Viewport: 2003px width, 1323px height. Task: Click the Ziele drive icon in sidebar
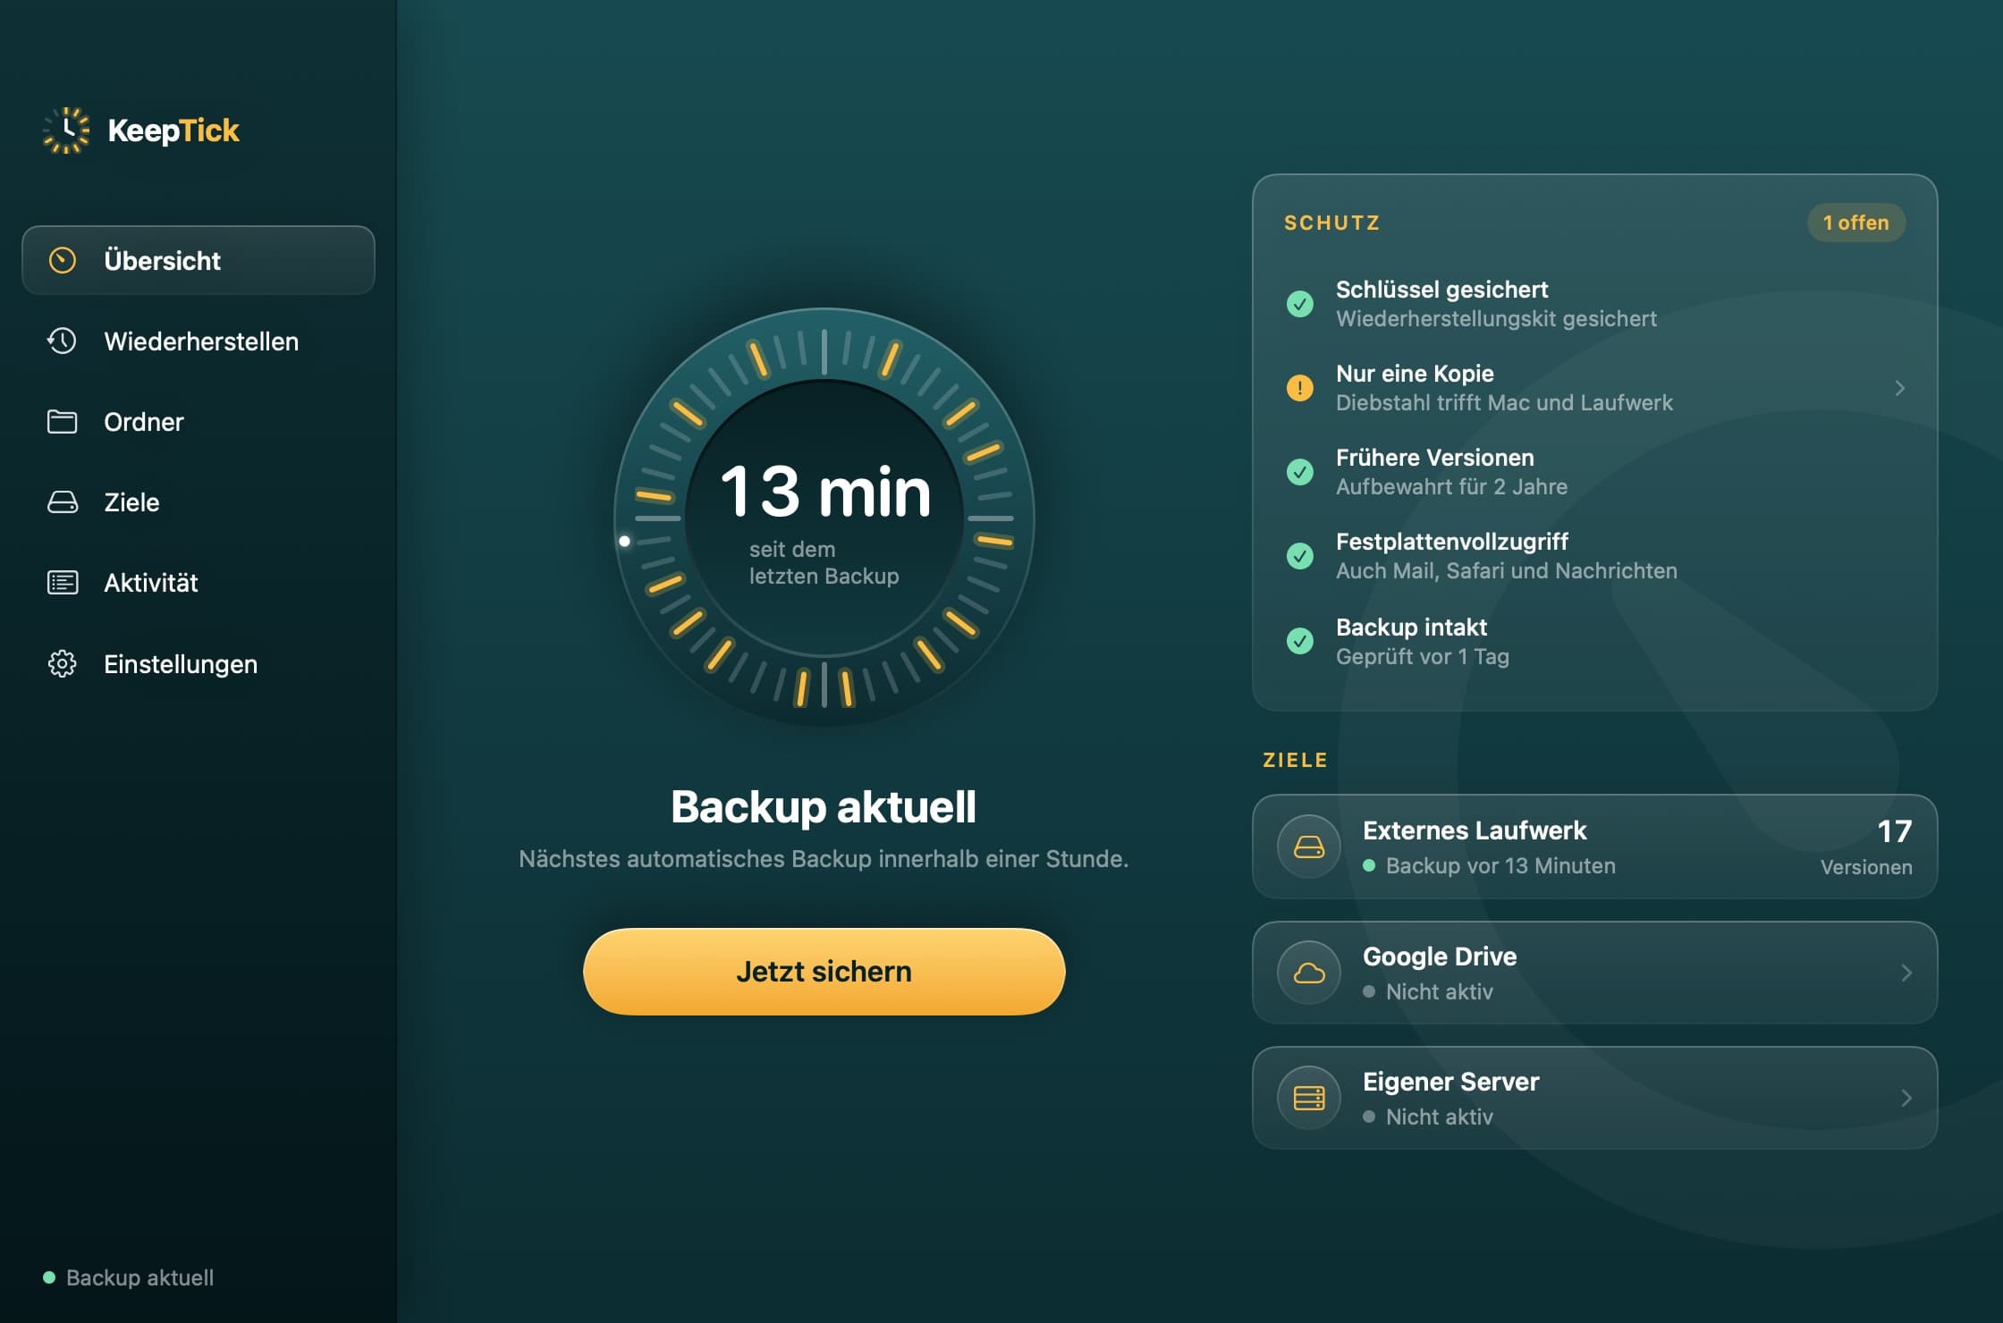62,502
